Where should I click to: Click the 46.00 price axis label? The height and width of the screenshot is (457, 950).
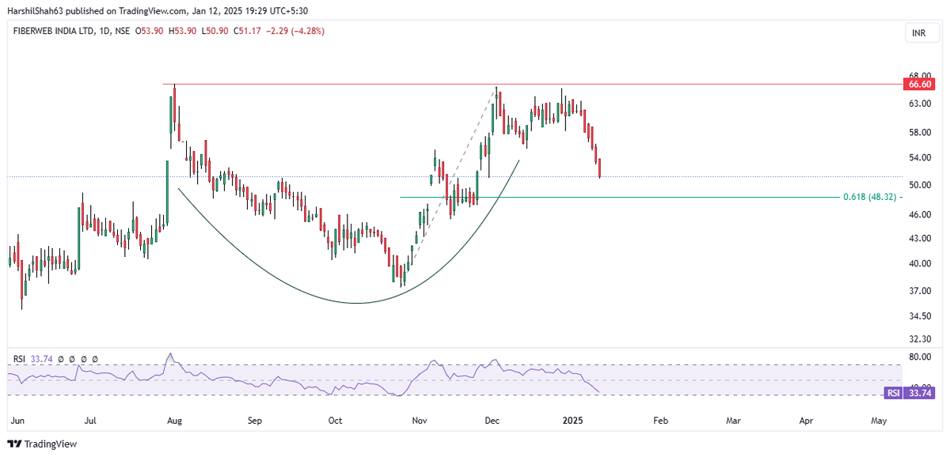coord(919,214)
